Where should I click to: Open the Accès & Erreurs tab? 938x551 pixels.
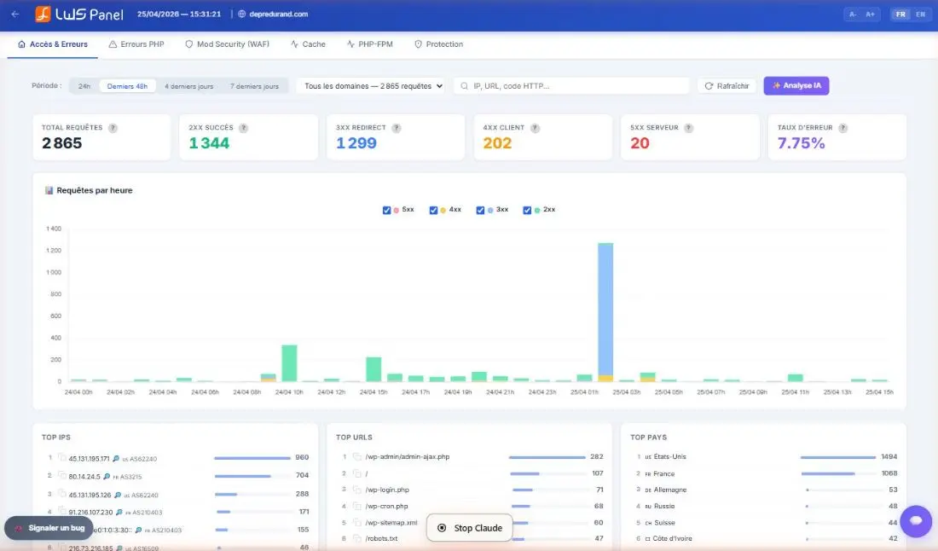point(53,44)
